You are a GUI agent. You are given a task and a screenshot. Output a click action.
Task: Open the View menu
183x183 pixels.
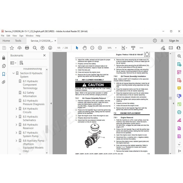tap(15, 36)
